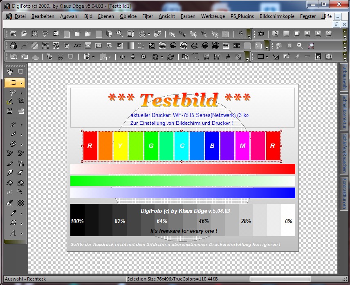Select the Text tool letter A
The image size is (350, 285).
[13, 233]
